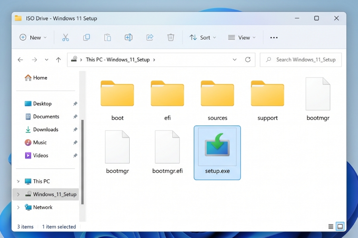Click the Paste clipboard icon
Image resolution: width=358 pixels, height=238 pixels.
tap(107, 37)
